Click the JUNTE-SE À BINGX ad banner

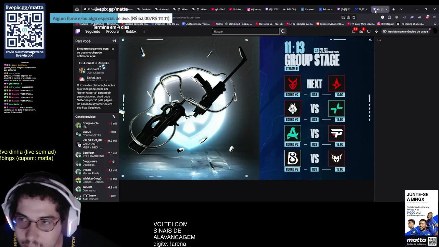click(x=422, y=218)
